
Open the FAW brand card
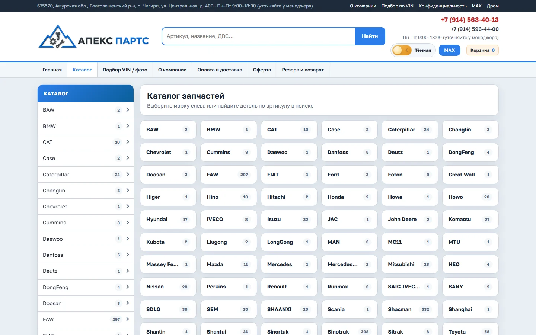click(x=229, y=175)
